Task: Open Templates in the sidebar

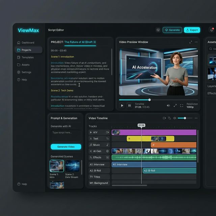Action: [25, 57]
